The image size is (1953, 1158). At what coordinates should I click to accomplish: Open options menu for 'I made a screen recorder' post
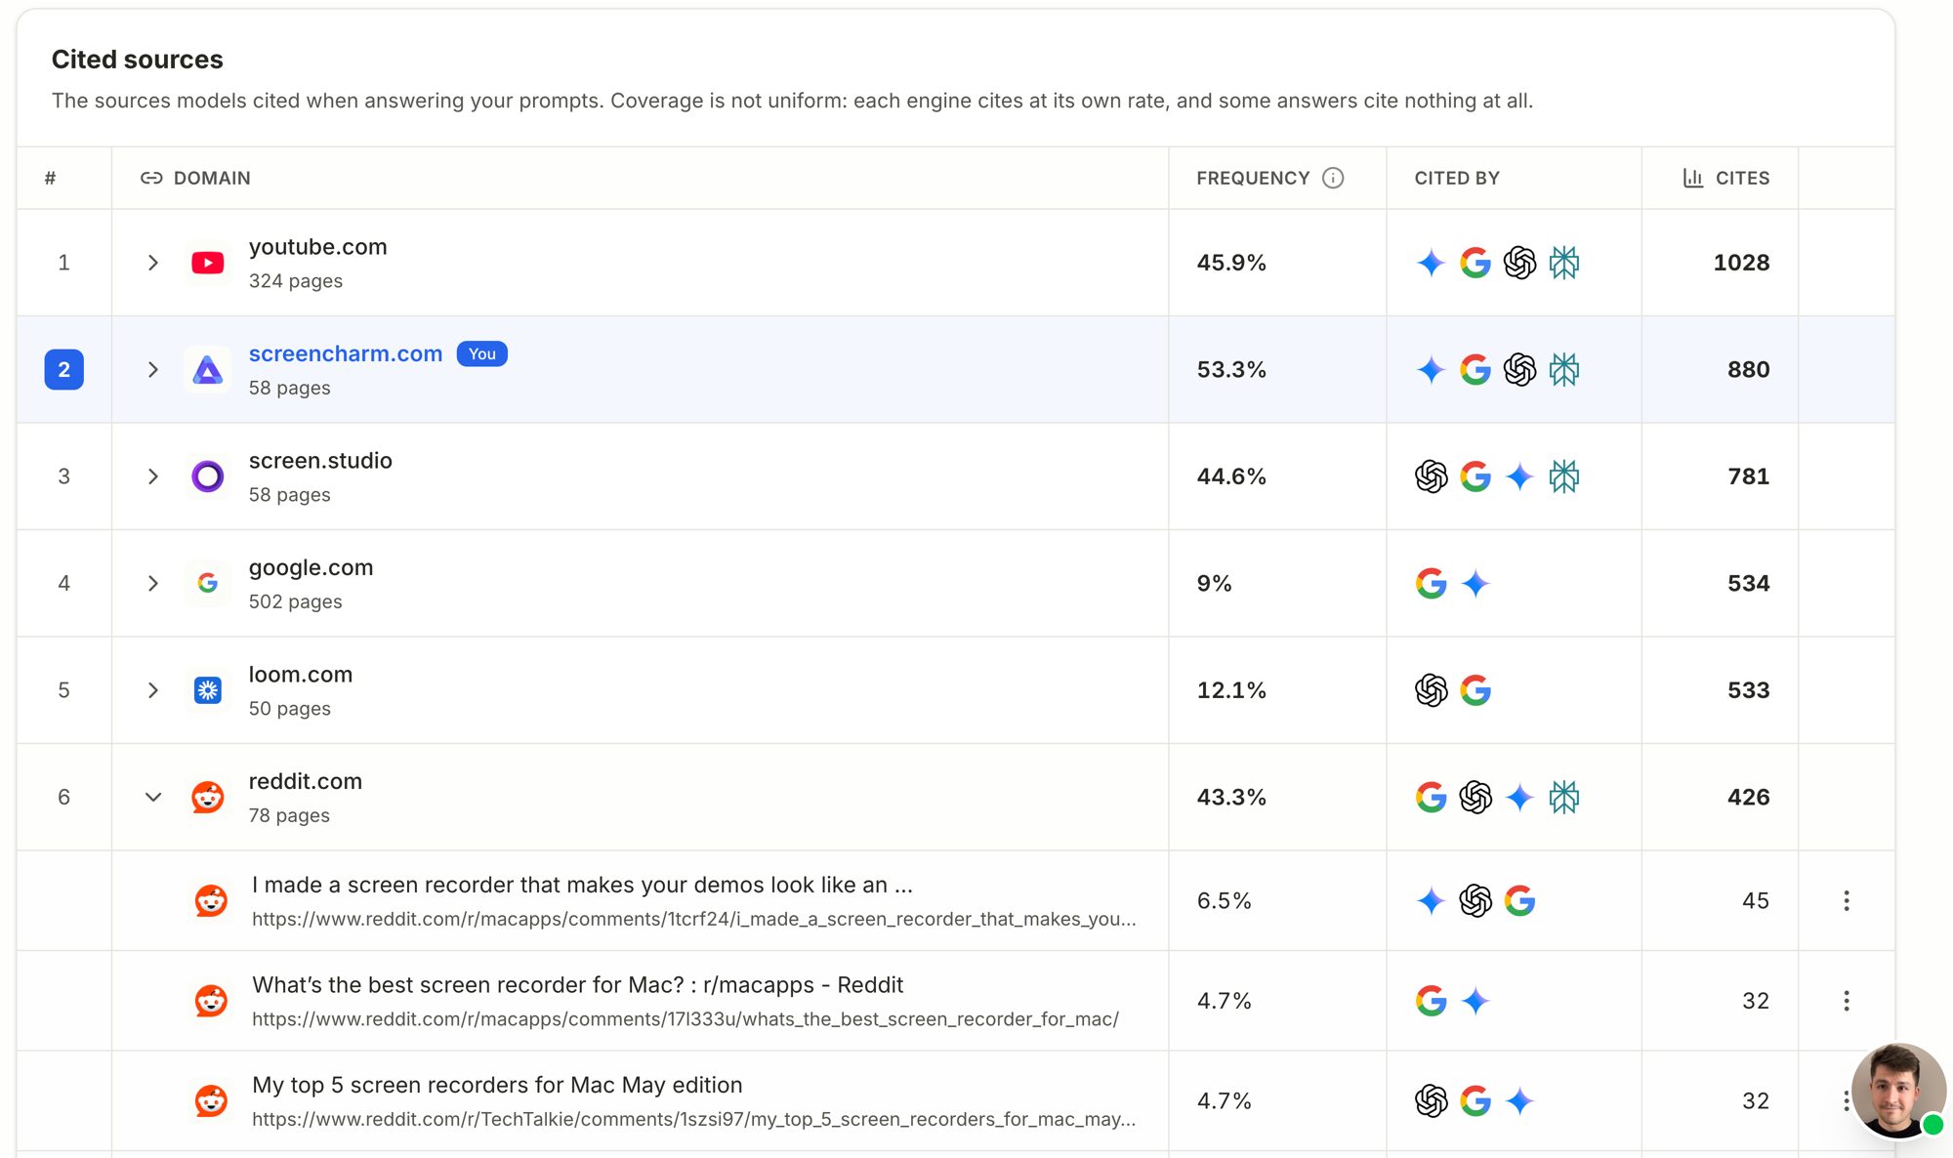[x=1846, y=900]
